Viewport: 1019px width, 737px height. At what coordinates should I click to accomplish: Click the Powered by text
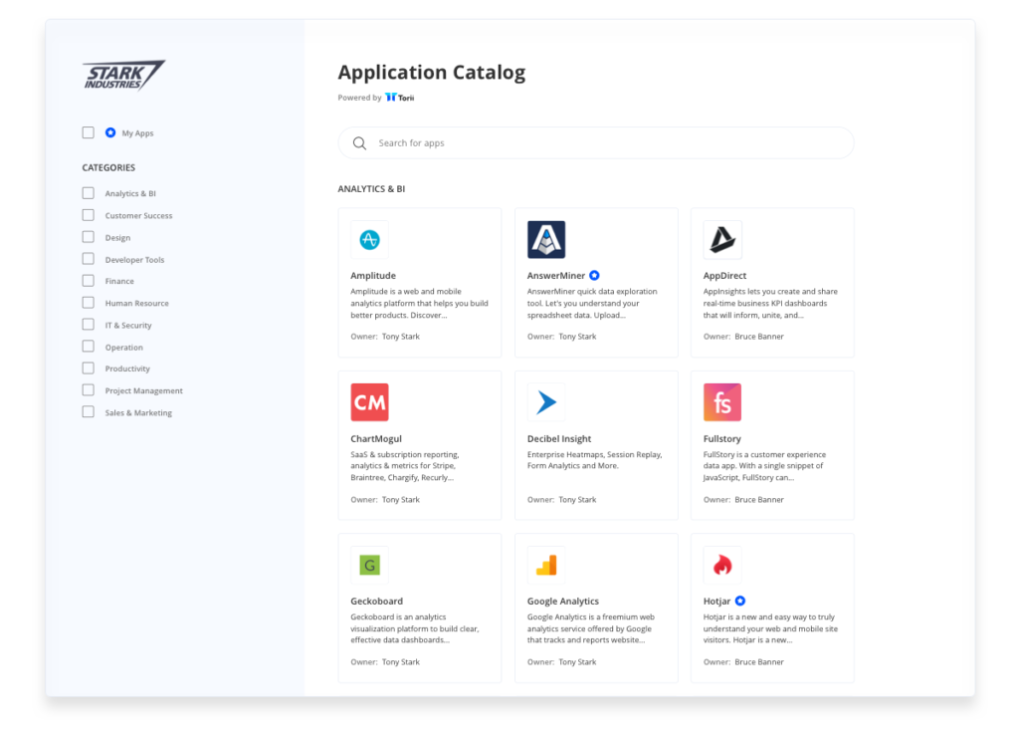pos(359,98)
